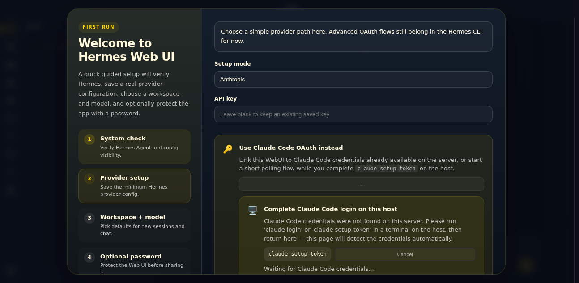Click the Cancel button in Claude Code login

(405, 254)
